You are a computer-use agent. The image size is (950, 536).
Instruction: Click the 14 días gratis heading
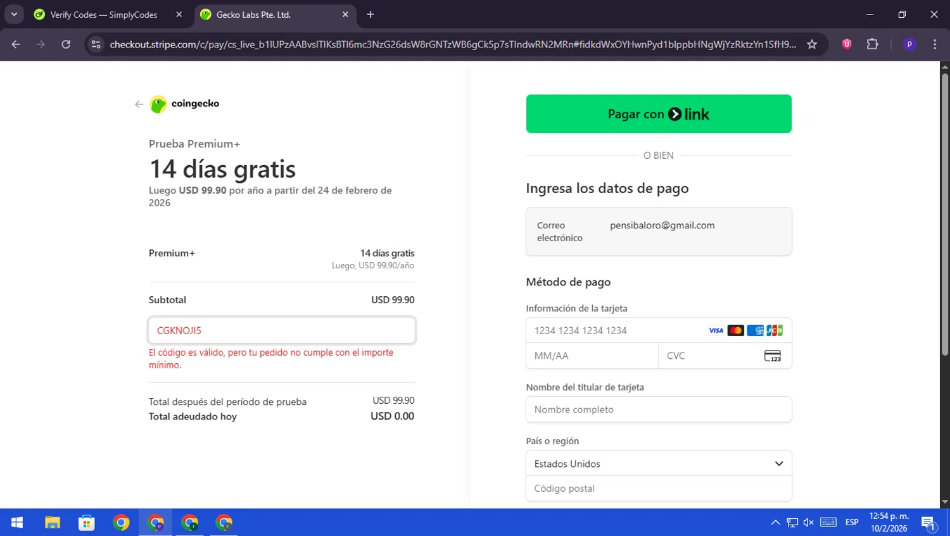222,169
